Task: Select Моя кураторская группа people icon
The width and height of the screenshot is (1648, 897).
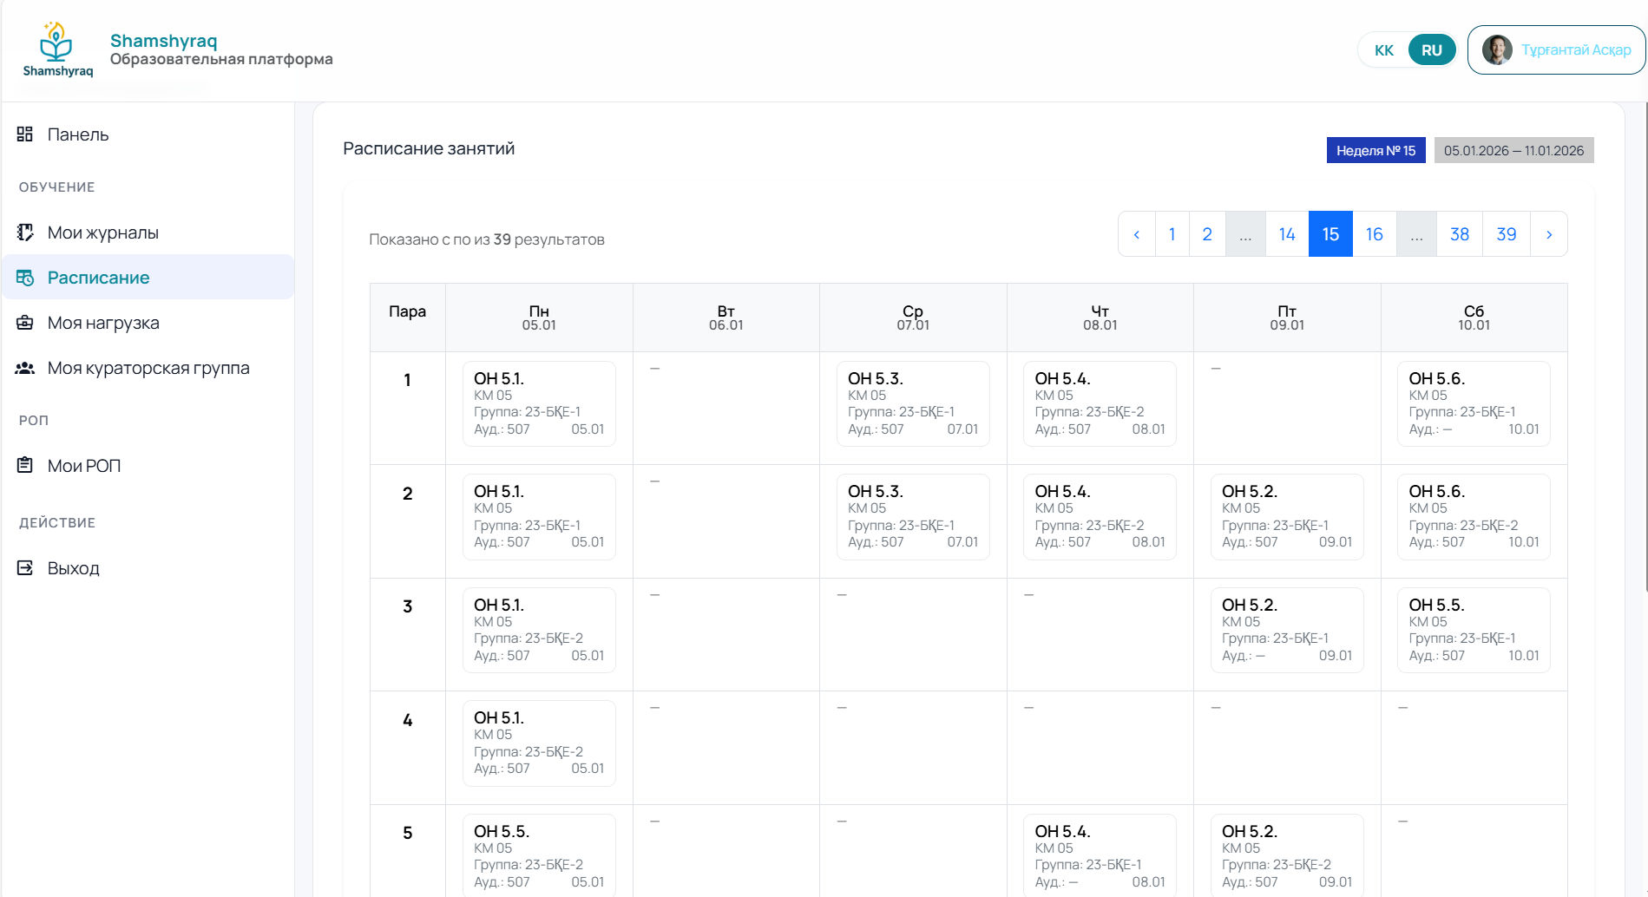Action: click(24, 367)
